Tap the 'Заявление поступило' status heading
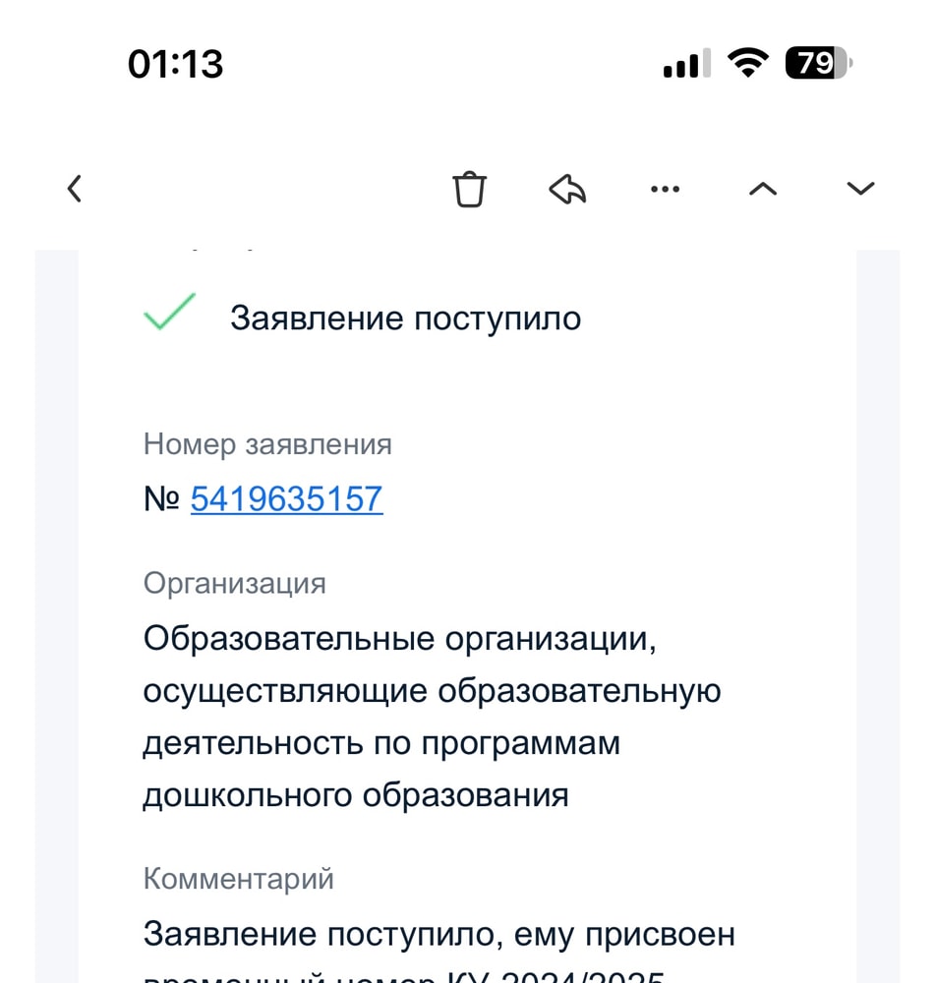 click(406, 318)
